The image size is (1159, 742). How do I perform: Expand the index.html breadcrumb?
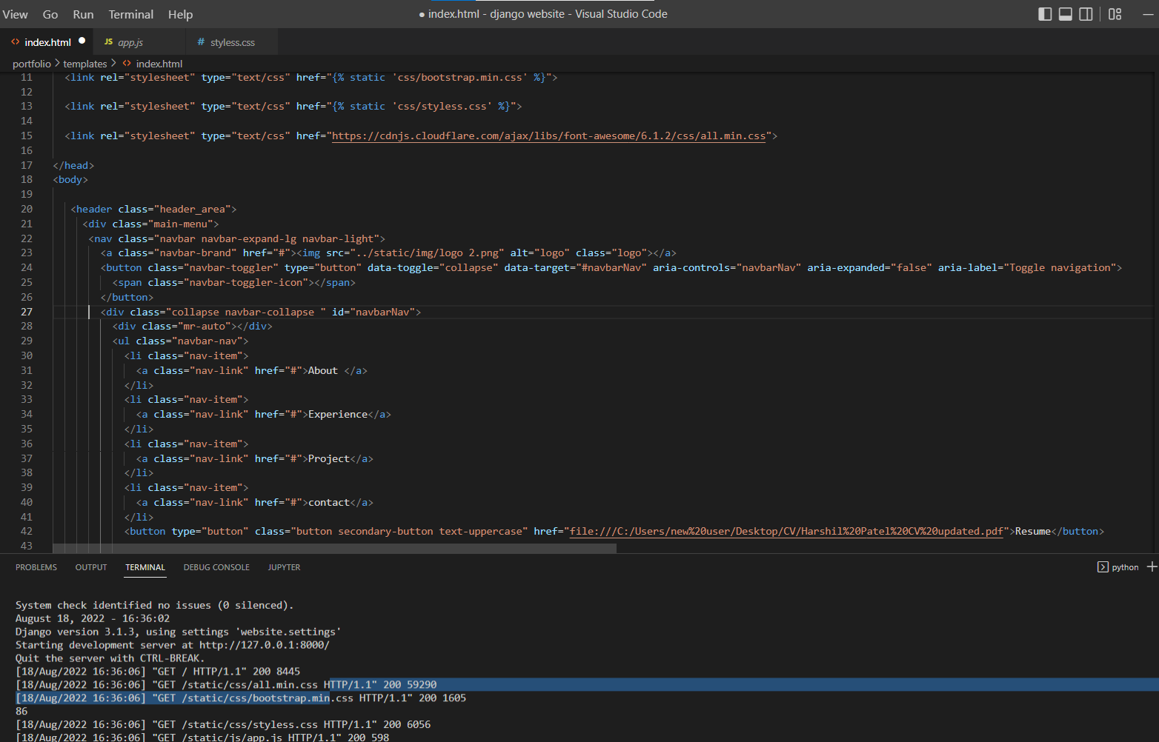click(159, 64)
